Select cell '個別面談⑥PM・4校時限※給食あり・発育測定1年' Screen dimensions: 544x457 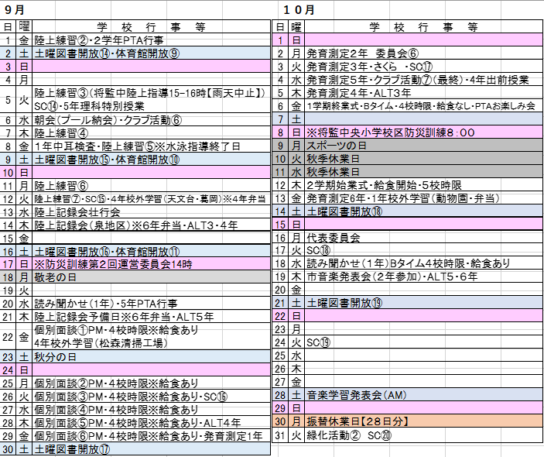(151, 436)
